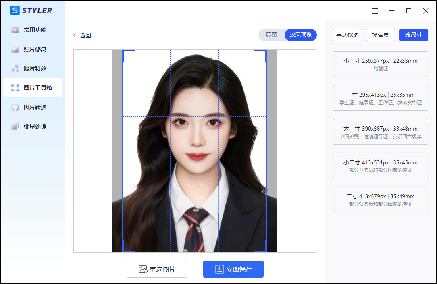Switch preview to 原图
The image size is (437, 284).
[x=271, y=35]
